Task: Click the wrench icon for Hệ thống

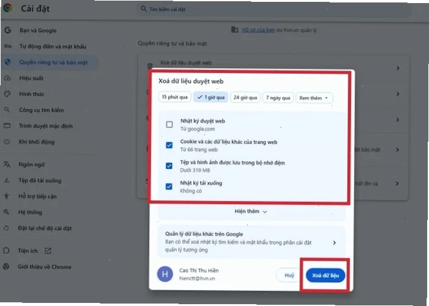Action: [x=6, y=212]
